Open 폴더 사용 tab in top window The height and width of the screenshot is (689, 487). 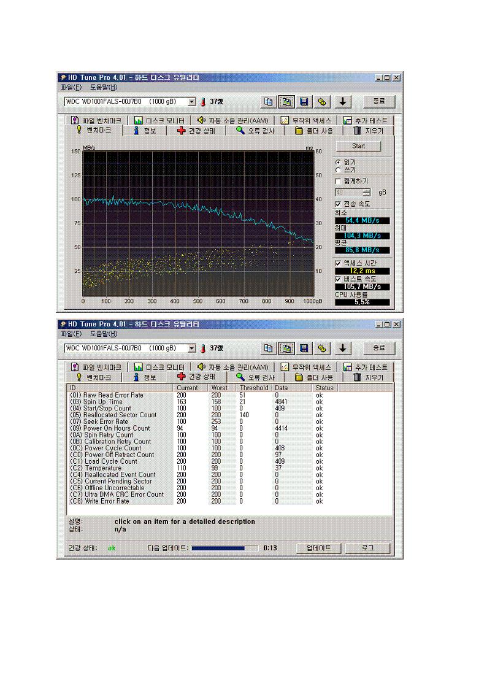pyautogui.click(x=314, y=131)
